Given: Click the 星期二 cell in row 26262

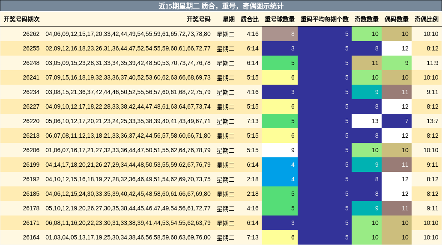Looking at the screenshot, I should 226,34.
